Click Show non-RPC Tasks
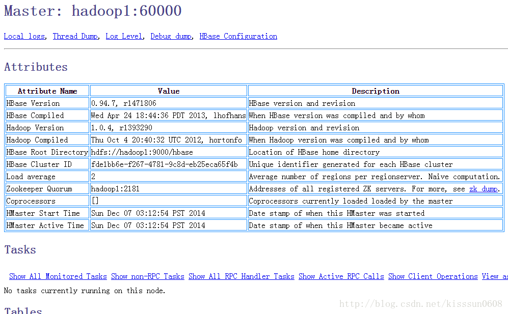This screenshot has height=314, width=508. coord(147,276)
